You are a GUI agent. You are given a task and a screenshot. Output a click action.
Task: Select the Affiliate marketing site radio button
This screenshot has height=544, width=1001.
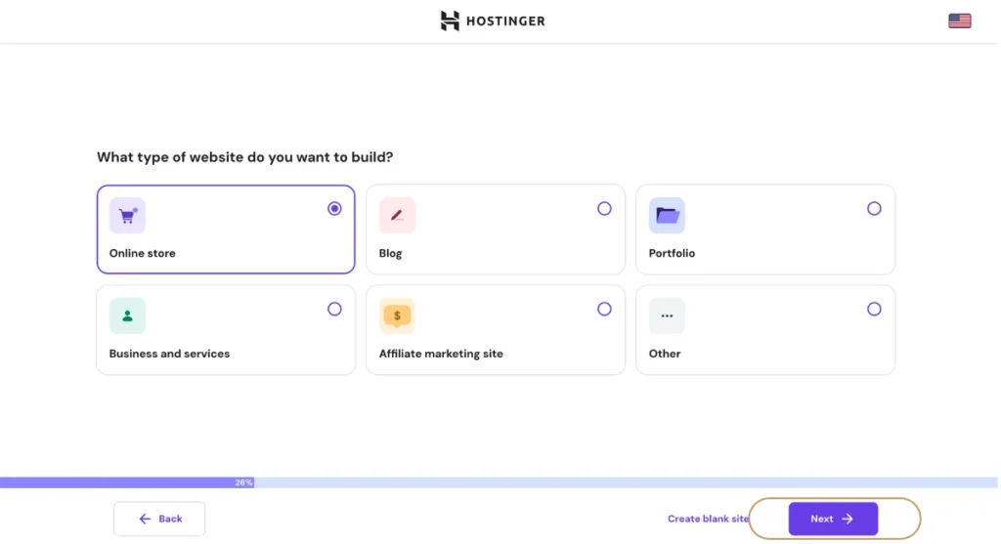pyautogui.click(x=604, y=310)
